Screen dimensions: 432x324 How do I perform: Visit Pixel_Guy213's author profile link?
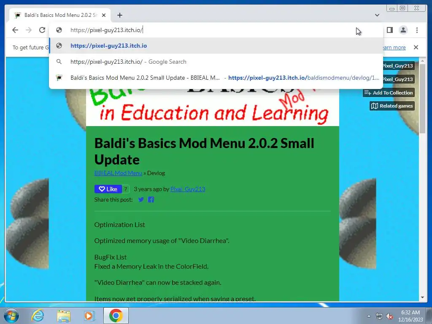pyautogui.click(x=188, y=189)
